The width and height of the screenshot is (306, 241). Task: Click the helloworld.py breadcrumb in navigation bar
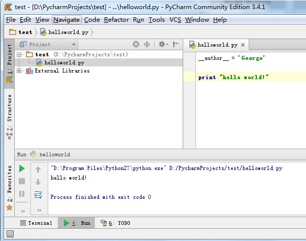pos(64,32)
